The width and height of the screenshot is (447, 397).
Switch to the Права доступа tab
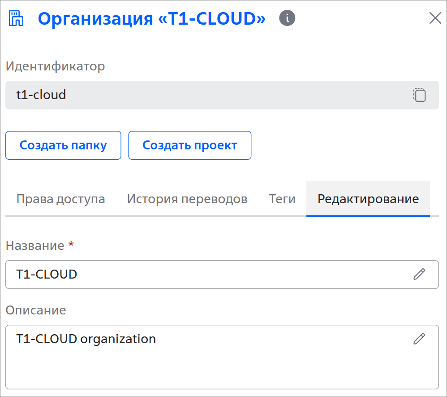click(61, 199)
